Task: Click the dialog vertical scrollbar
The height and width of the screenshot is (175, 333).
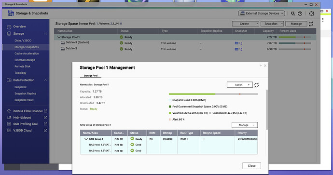Action: (x=267, y=109)
